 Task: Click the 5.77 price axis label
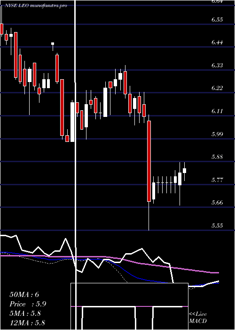217,180
